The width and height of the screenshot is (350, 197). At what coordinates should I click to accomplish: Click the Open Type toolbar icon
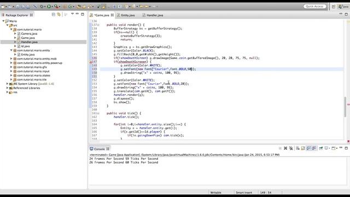(x=79, y=7)
